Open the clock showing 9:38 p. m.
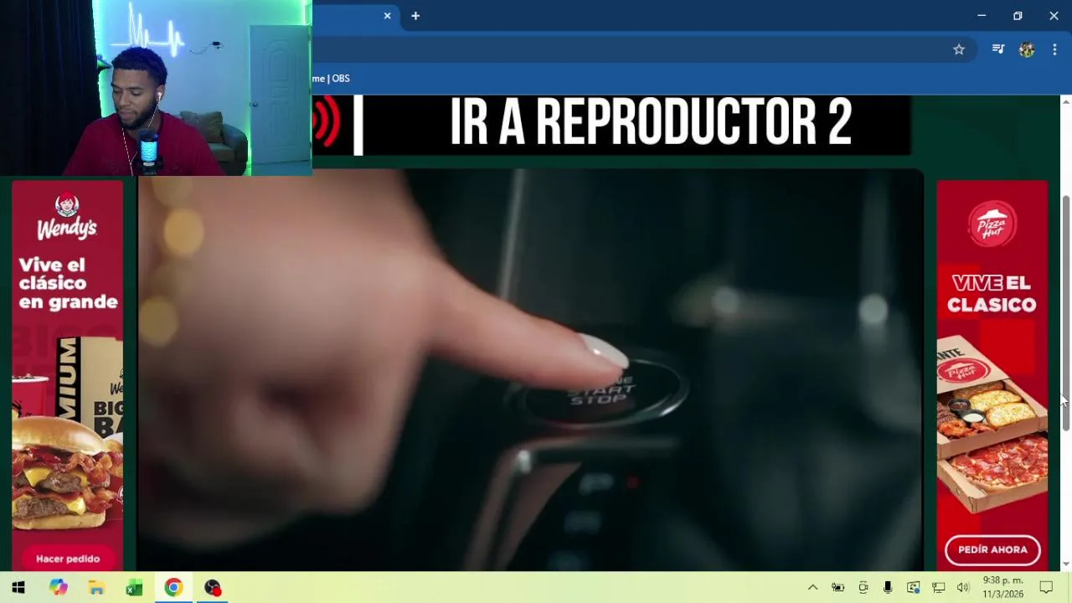The height and width of the screenshot is (603, 1072). coord(1002,587)
